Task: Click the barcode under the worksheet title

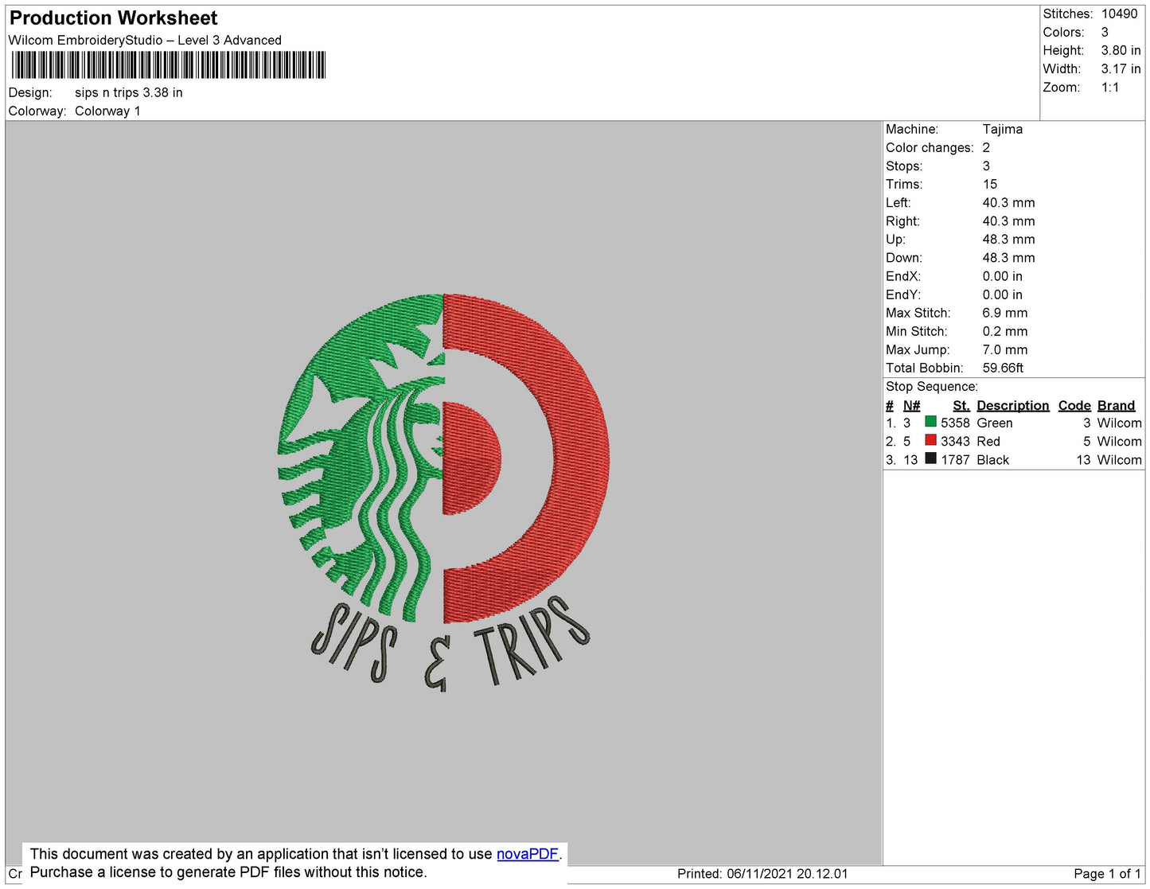Action: pos(169,65)
